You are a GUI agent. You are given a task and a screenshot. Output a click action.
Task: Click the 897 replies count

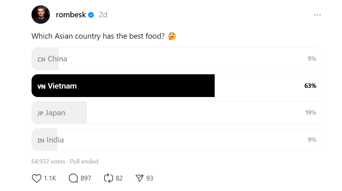pos(86,178)
